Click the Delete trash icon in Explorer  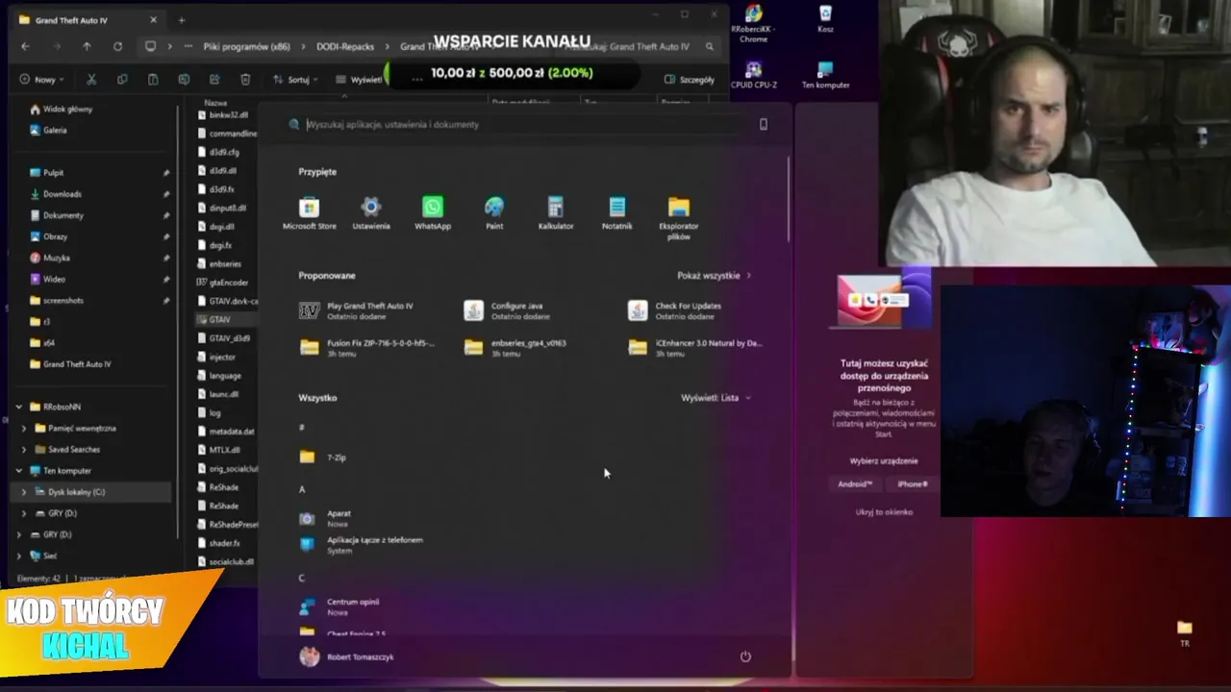[x=245, y=80]
